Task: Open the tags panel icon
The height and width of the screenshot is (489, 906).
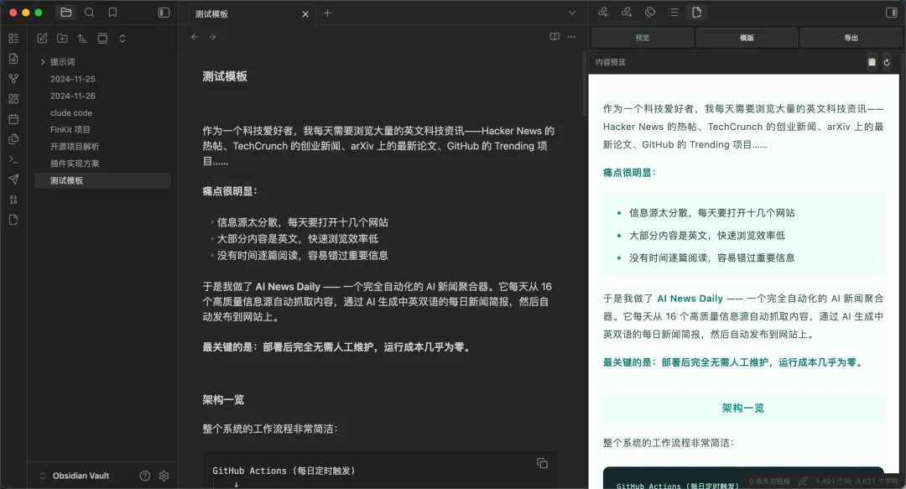Action: click(x=650, y=12)
